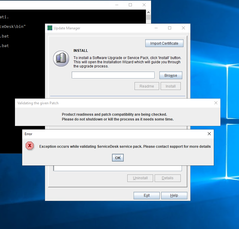Click the patch file path input field
Screen dimensions: 239x229
113,75
